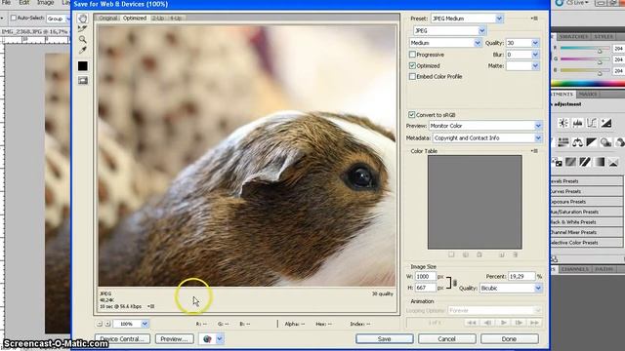The height and width of the screenshot is (351, 625).
Task: Add a Curves adjustment in Adjustments panel
Action: pos(592,123)
